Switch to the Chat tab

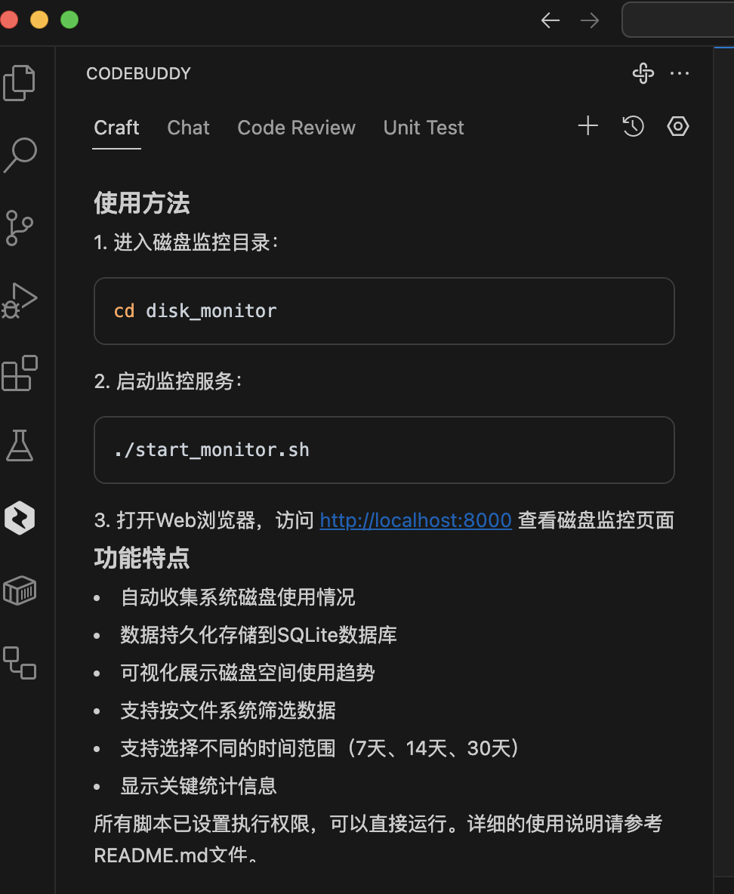(x=188, y=128)
